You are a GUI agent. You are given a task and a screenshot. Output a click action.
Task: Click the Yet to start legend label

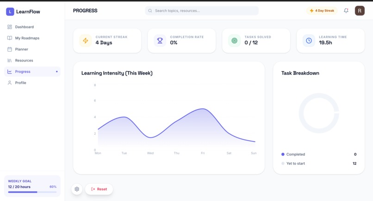[x=296, y=163]
